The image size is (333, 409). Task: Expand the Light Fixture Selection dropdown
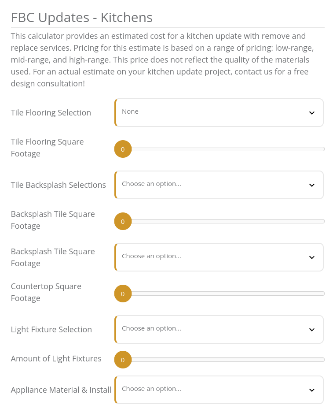point(219,329)
